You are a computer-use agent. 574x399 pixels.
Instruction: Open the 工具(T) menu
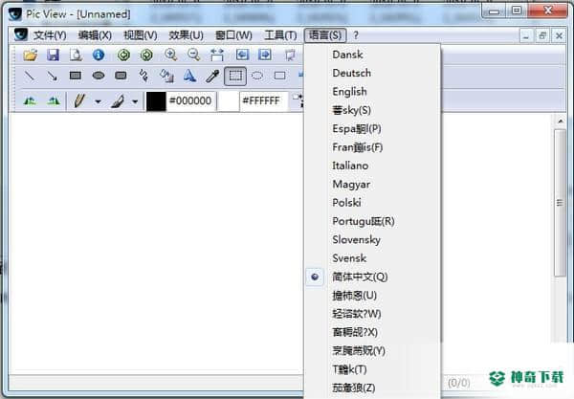280,35
